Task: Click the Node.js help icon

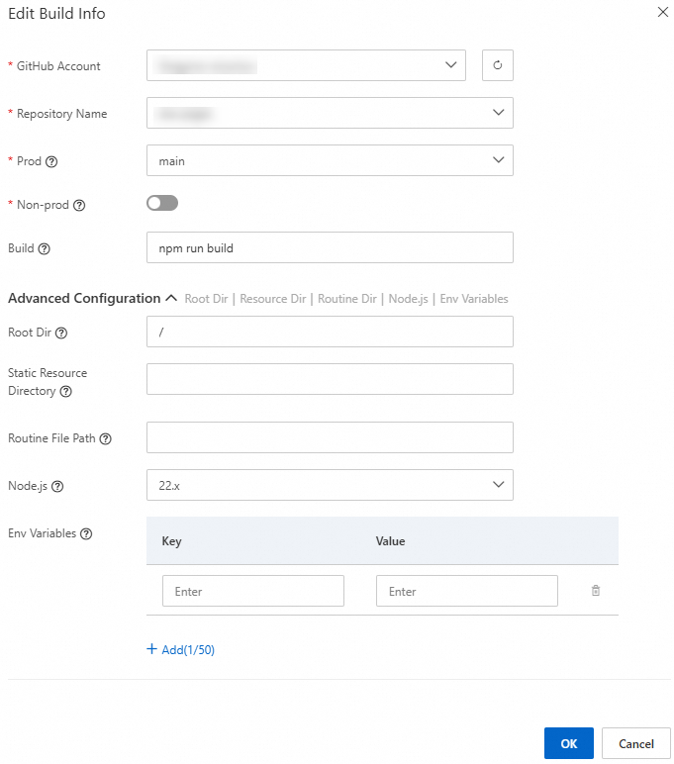Action: pos(57,486)
